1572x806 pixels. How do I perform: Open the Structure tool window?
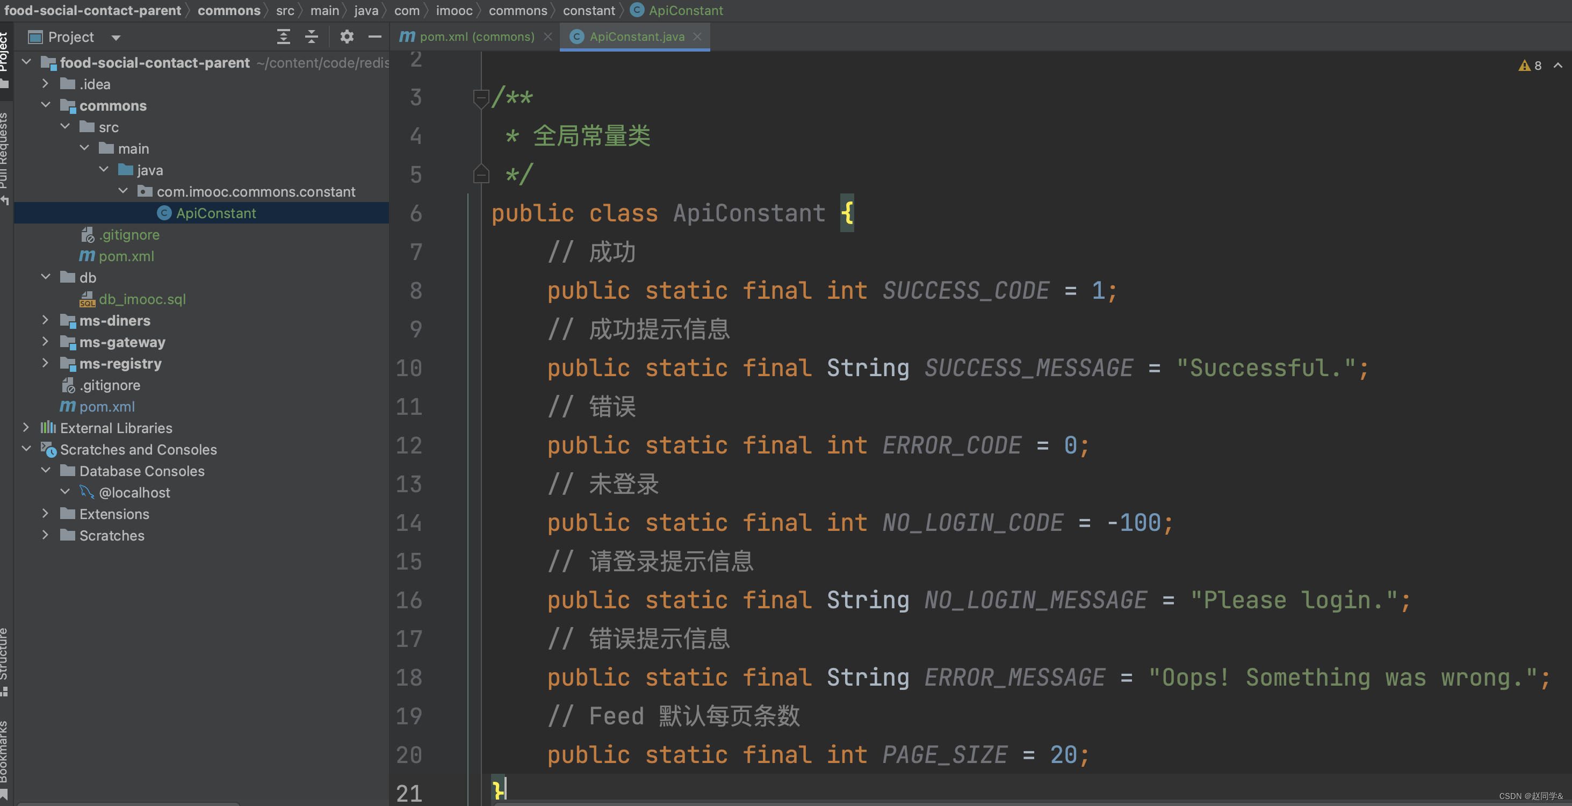5,658
